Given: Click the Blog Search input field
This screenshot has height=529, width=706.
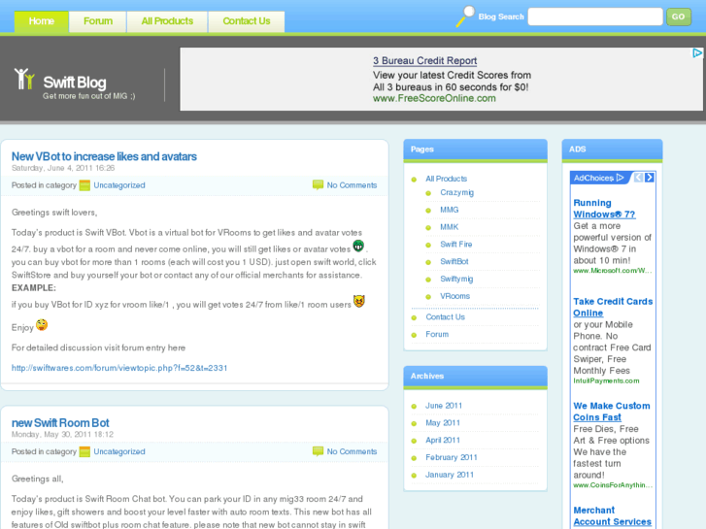Looking at the screenshot, I should [595, 17].
